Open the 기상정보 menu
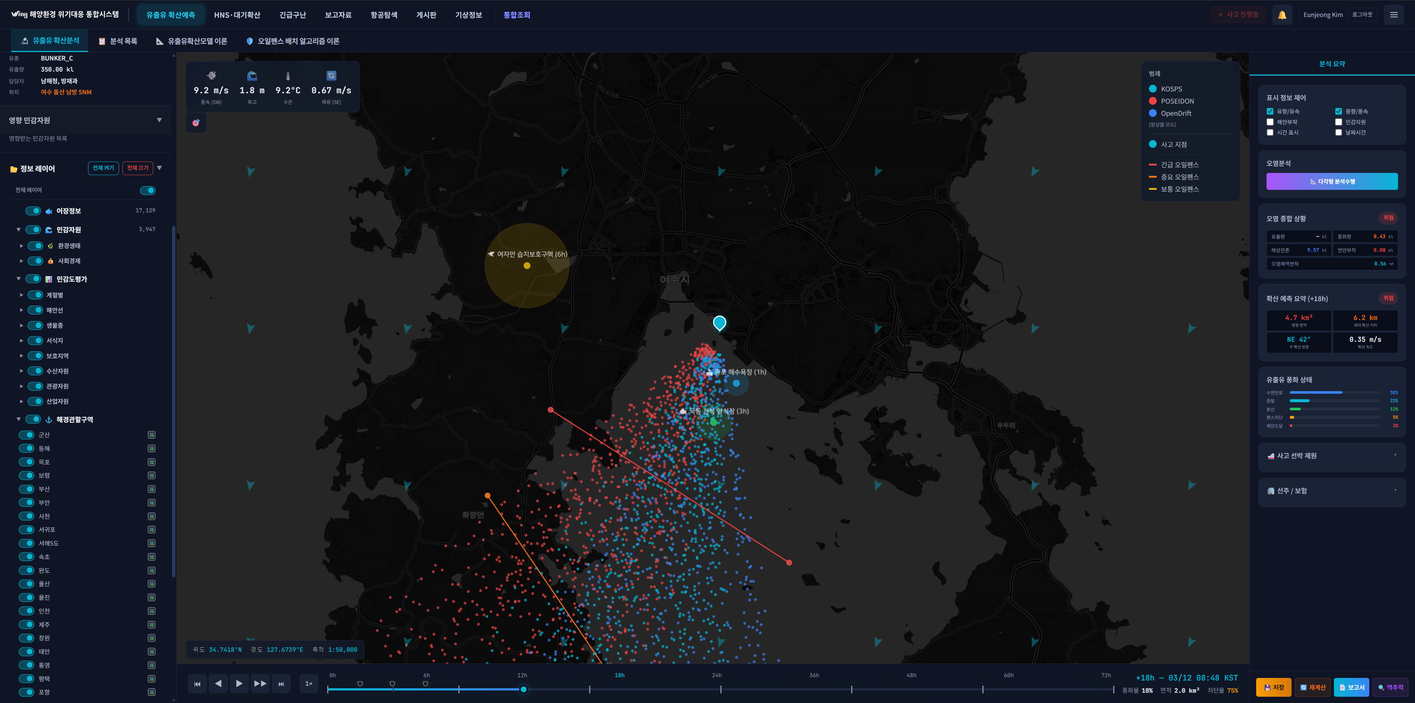Viewport: 1415px width, 703px height. tap(468, 15)
